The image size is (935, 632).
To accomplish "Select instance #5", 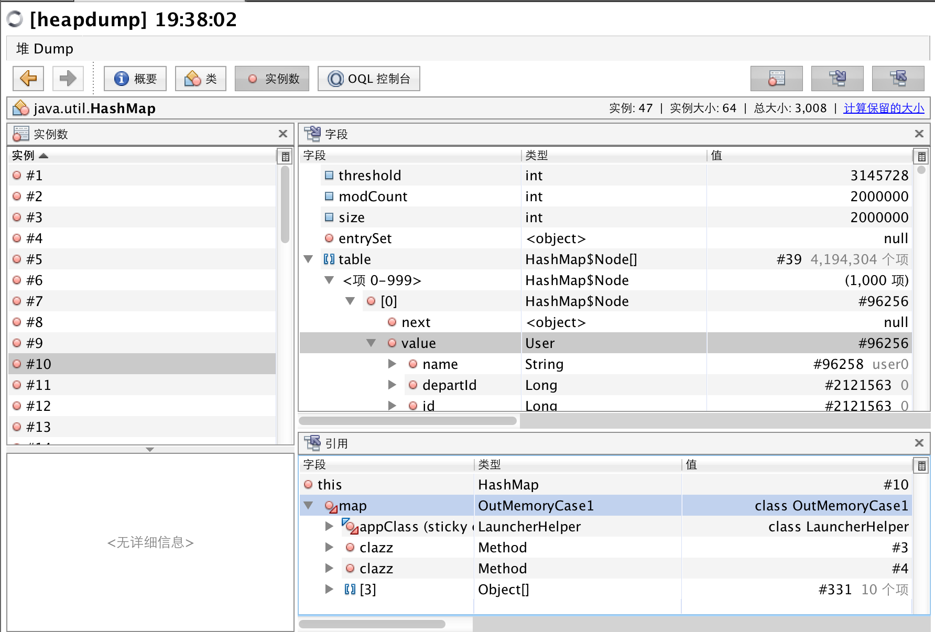I will point(142,259).
